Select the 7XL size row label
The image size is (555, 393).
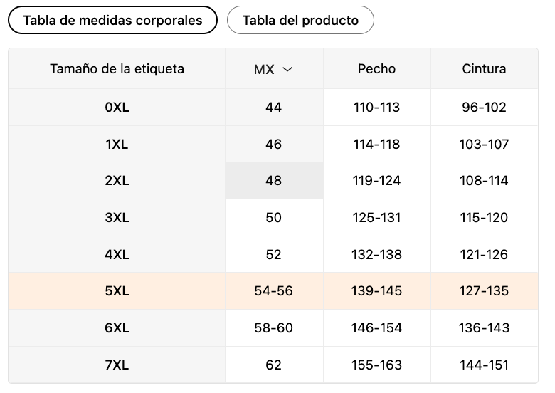tap(117, 365)
